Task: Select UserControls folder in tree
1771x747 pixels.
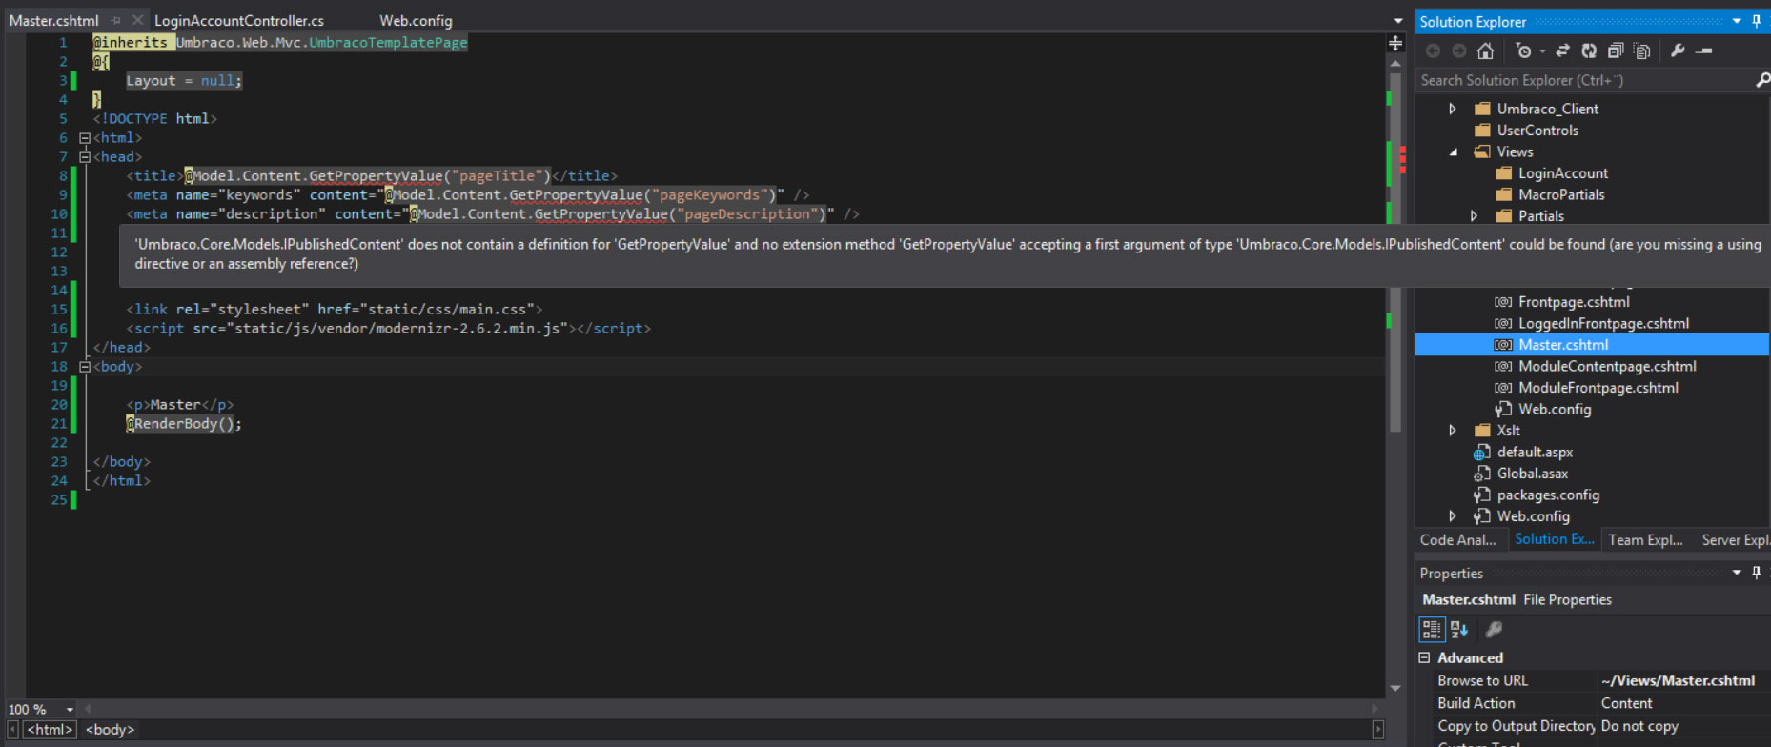Action: click(1537, 131)
